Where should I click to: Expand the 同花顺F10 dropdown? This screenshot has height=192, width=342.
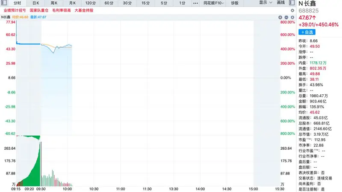click(213, 3)
